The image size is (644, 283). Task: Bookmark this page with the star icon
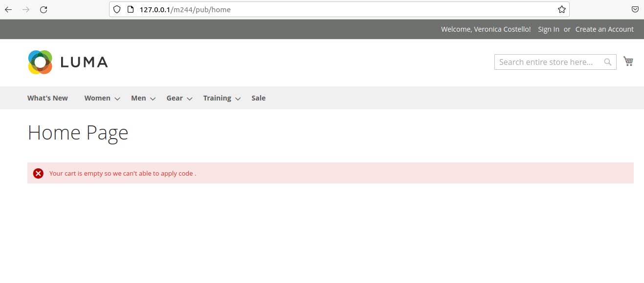point(562,10)
